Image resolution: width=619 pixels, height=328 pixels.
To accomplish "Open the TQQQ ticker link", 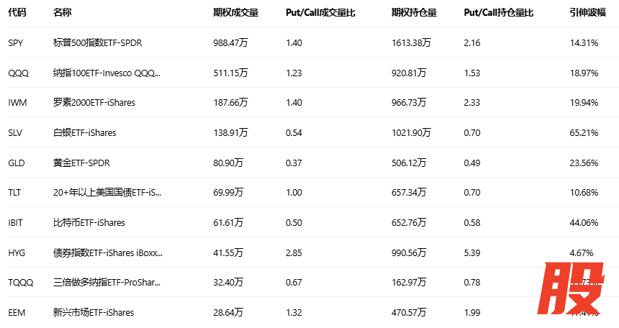I will (20, 283).
